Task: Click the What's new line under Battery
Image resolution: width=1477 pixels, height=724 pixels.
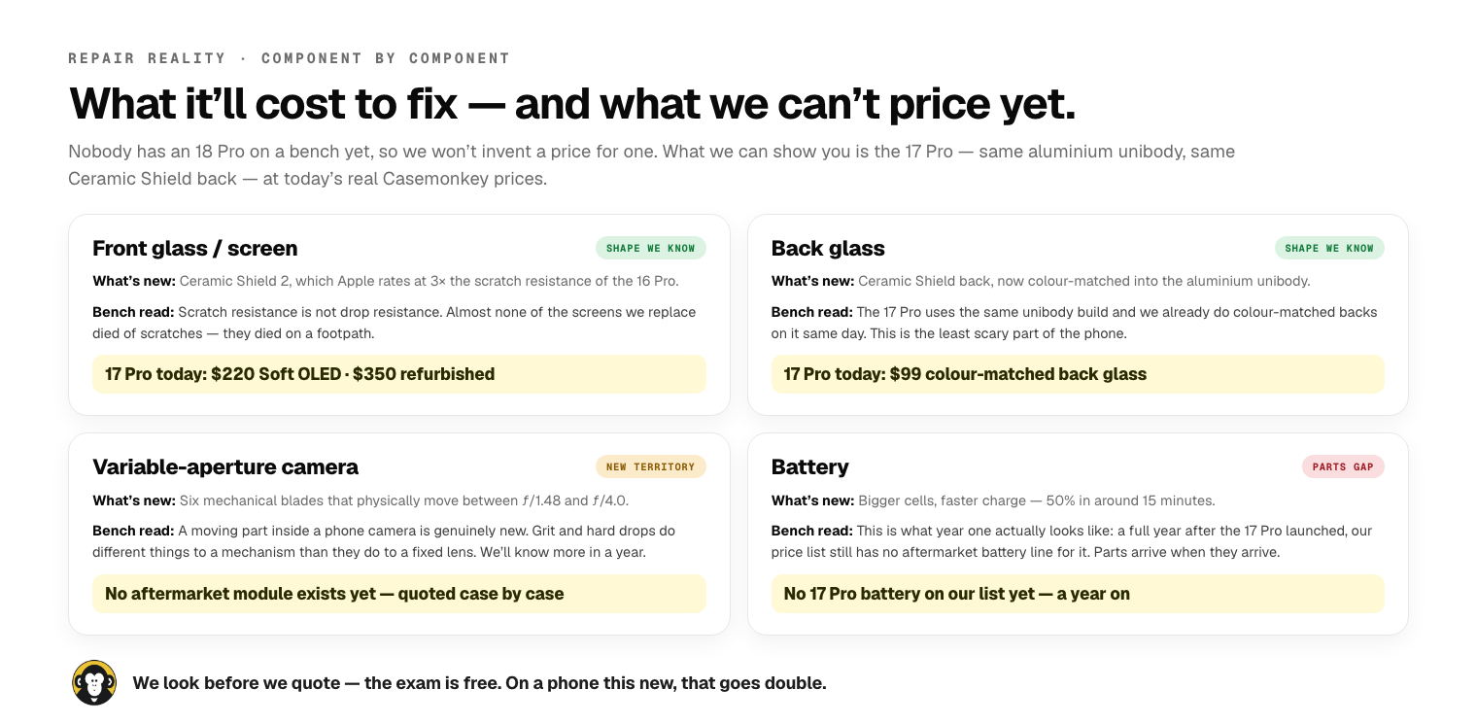Action: [x=993, y=500]
